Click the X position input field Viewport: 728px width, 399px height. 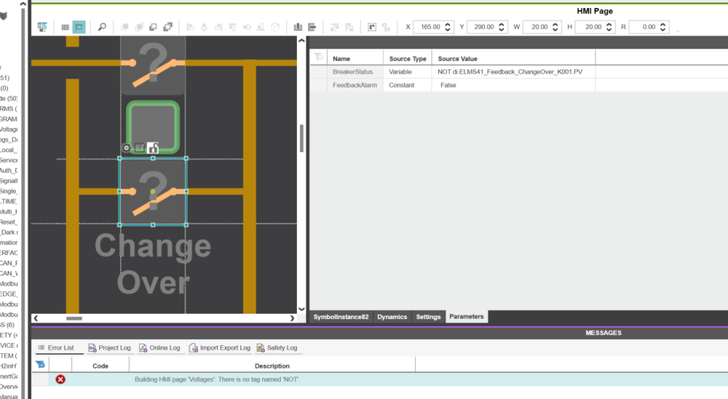[428, 27]
